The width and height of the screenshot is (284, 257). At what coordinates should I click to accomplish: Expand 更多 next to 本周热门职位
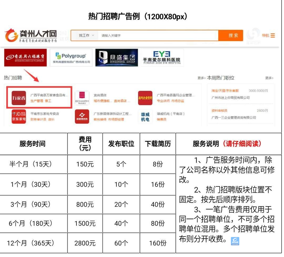tap(269, 78)
